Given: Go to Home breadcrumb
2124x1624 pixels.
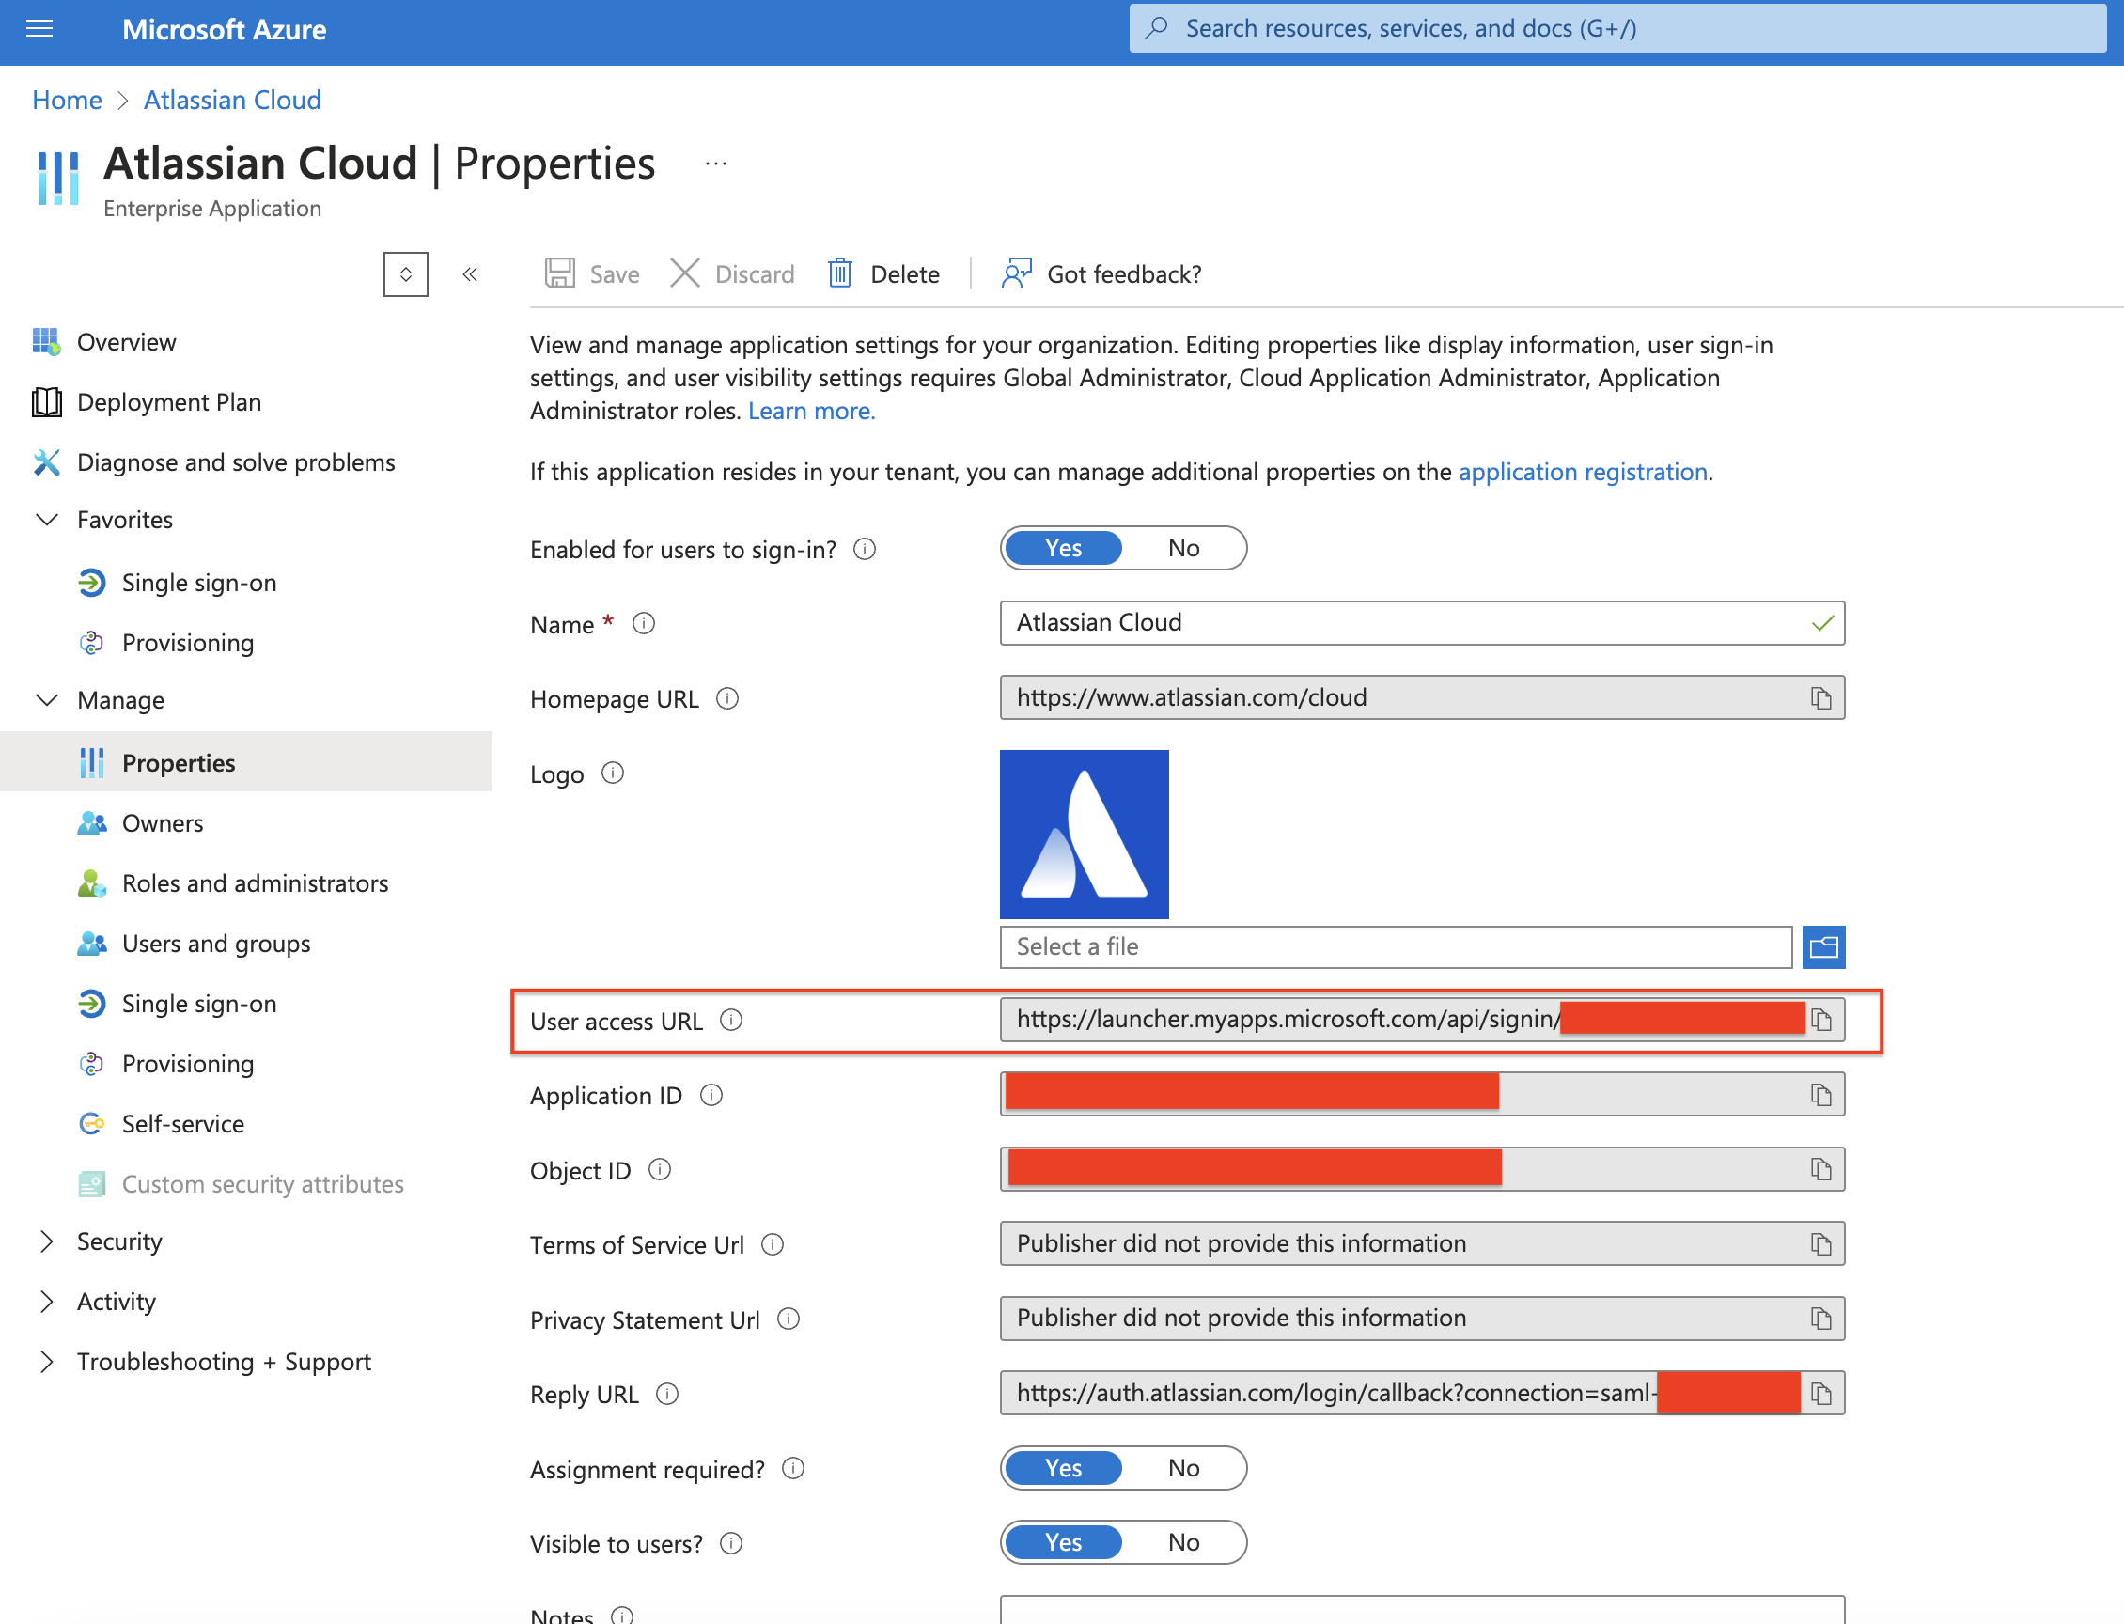Looking at the screenshot, I should (x=67, y=100).
